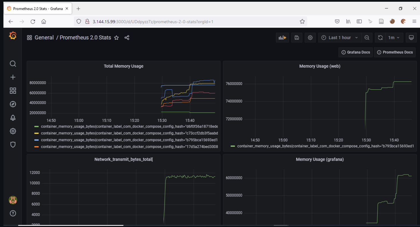The width and height of the screenshot is (420, 227).
Task: Go back to the previous page
Action: coord(11,21)
